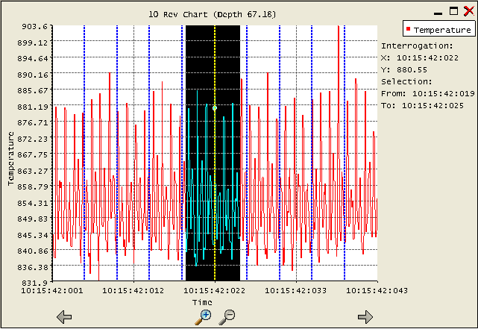Click the 831.9 bottom axis value
478x329 pixels.
coord(37,283)
